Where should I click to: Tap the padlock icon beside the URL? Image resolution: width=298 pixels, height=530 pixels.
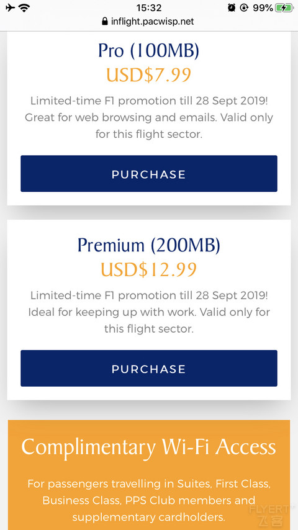[104, 22]
